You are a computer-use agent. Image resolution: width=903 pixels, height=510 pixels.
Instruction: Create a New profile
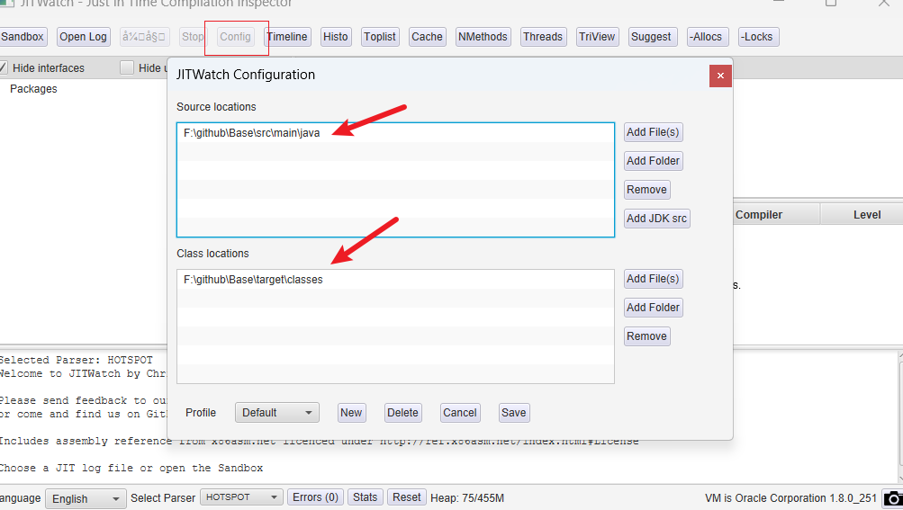[x=351, y=413]
